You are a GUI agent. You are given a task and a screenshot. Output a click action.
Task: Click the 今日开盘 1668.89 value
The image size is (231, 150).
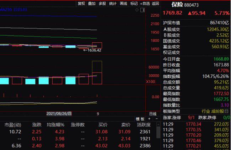point(221,59)
